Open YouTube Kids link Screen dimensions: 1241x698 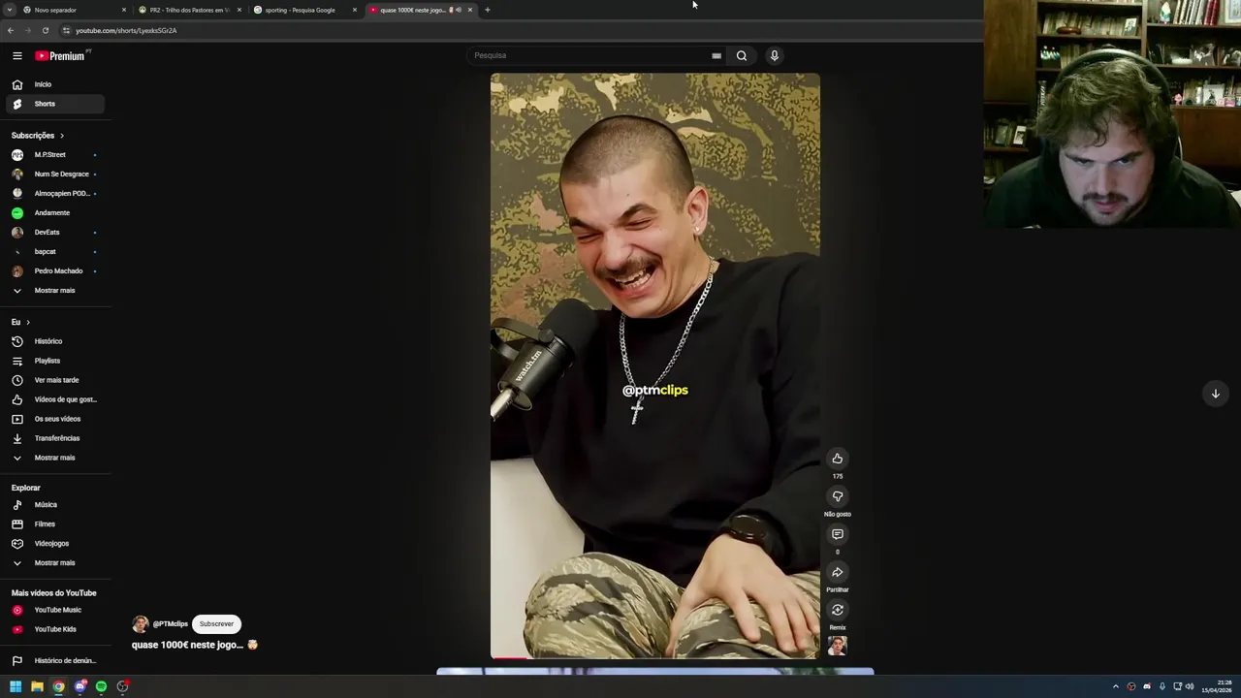pos(54,629)
